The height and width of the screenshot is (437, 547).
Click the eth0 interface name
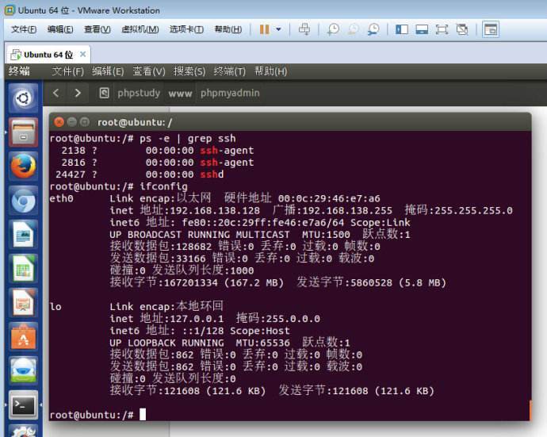(x=61, y=198)
